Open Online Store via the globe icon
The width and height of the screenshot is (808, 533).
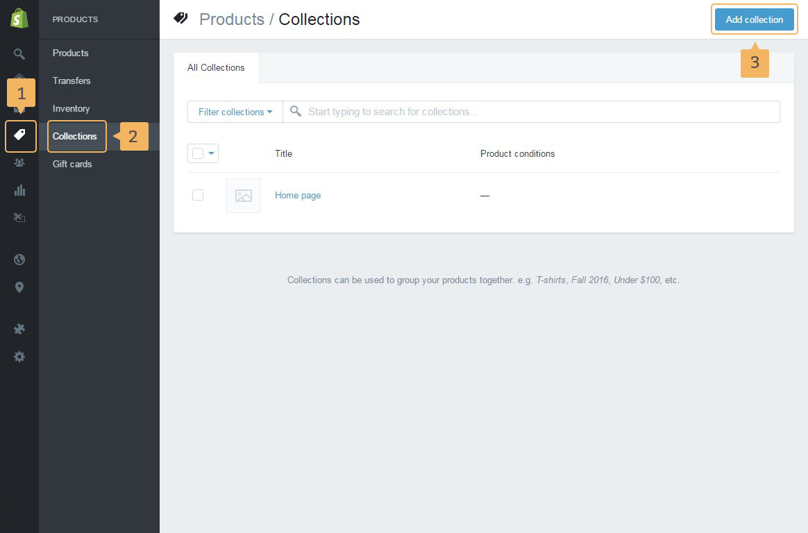click(19, 260)
